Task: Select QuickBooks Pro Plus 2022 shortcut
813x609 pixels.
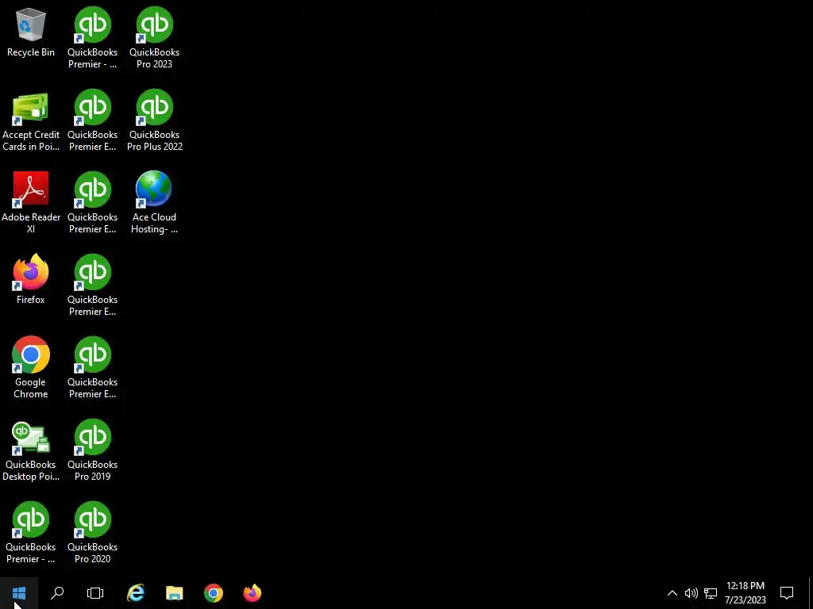Action: [x=155, y=121]
